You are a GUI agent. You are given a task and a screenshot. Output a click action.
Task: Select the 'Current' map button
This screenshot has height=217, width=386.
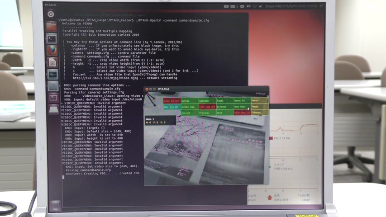[190, 113]
